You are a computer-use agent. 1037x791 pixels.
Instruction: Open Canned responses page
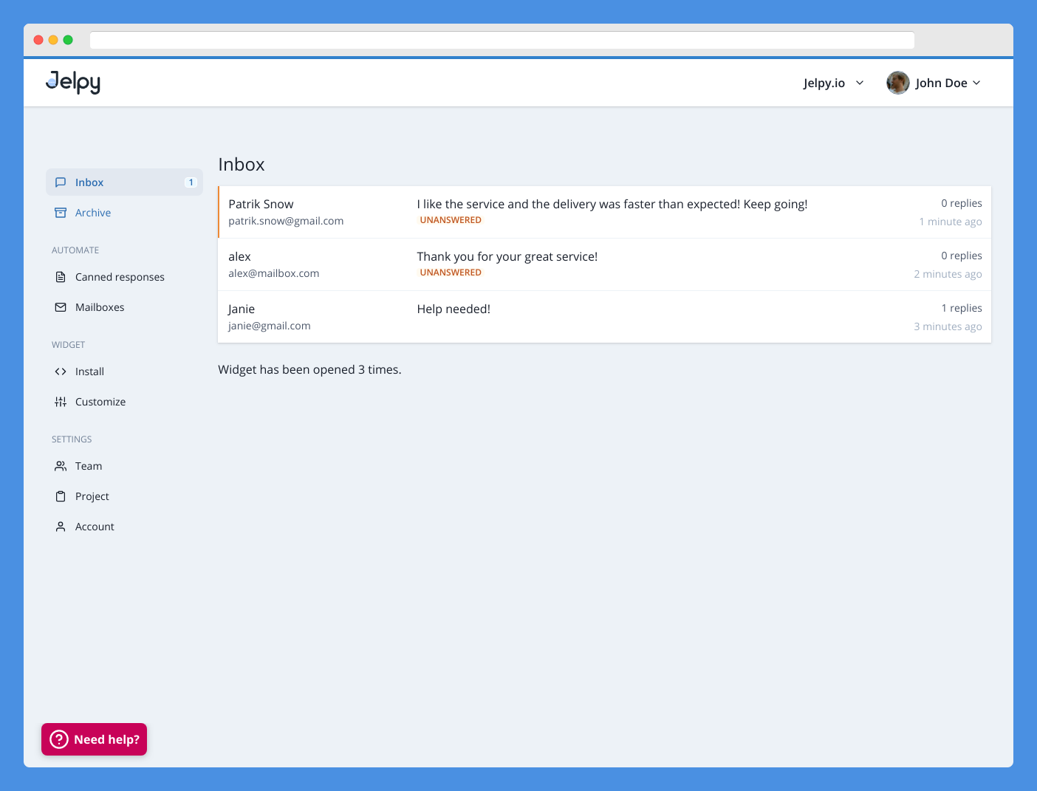click(x=124, y=277)
